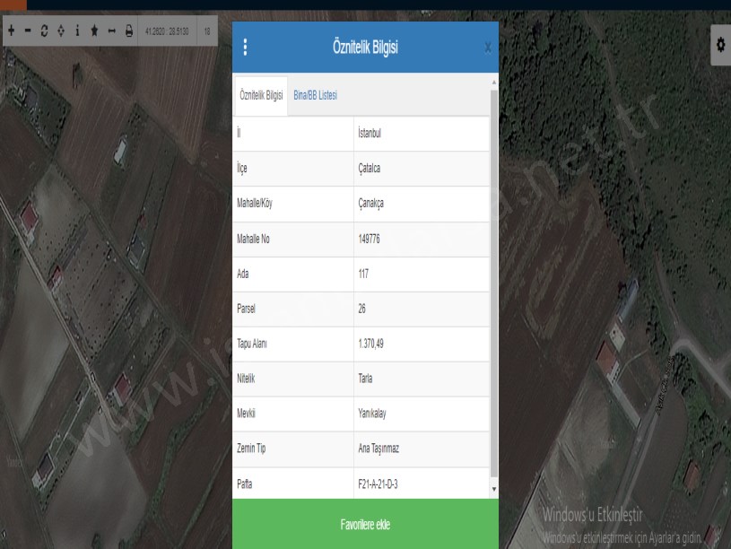Image resolution: width=731 pixels, height=549 pixels.
Task: Open favorites star icon in toolbar
Action: (94, 30)
